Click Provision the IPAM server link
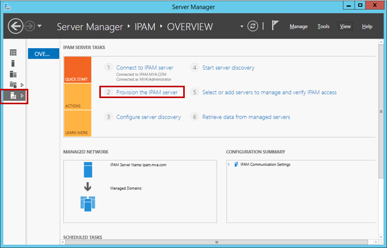The image size is (387, 248). click(147, 92)
